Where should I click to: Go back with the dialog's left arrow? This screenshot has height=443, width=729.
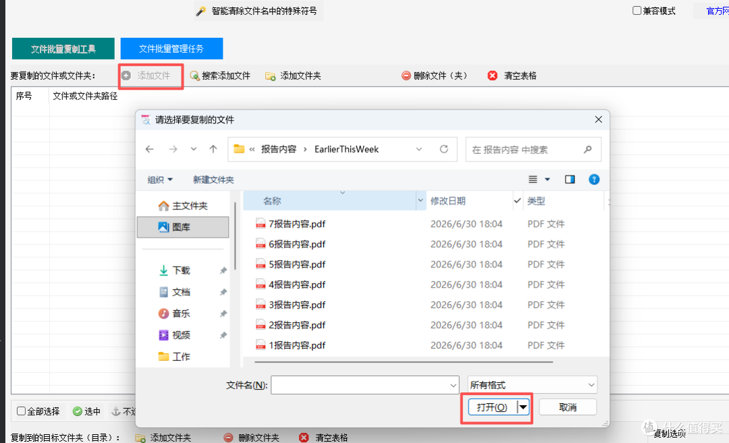149,149
